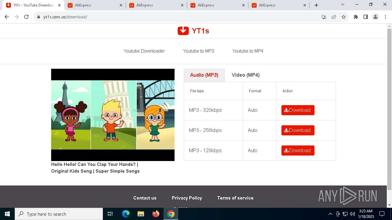This screenshot has height=220, width=392.
Task: Share this page via share icon
Action: point(334,17)
